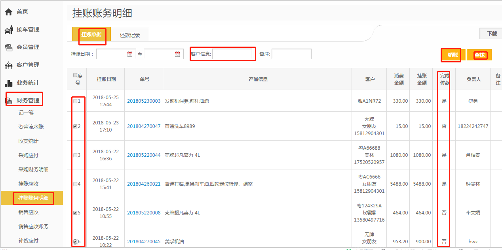Image resolution: width=502 pixels, height=250 pixels.
Task: Open the end date calendar picker icon
Action: point(177,54)
